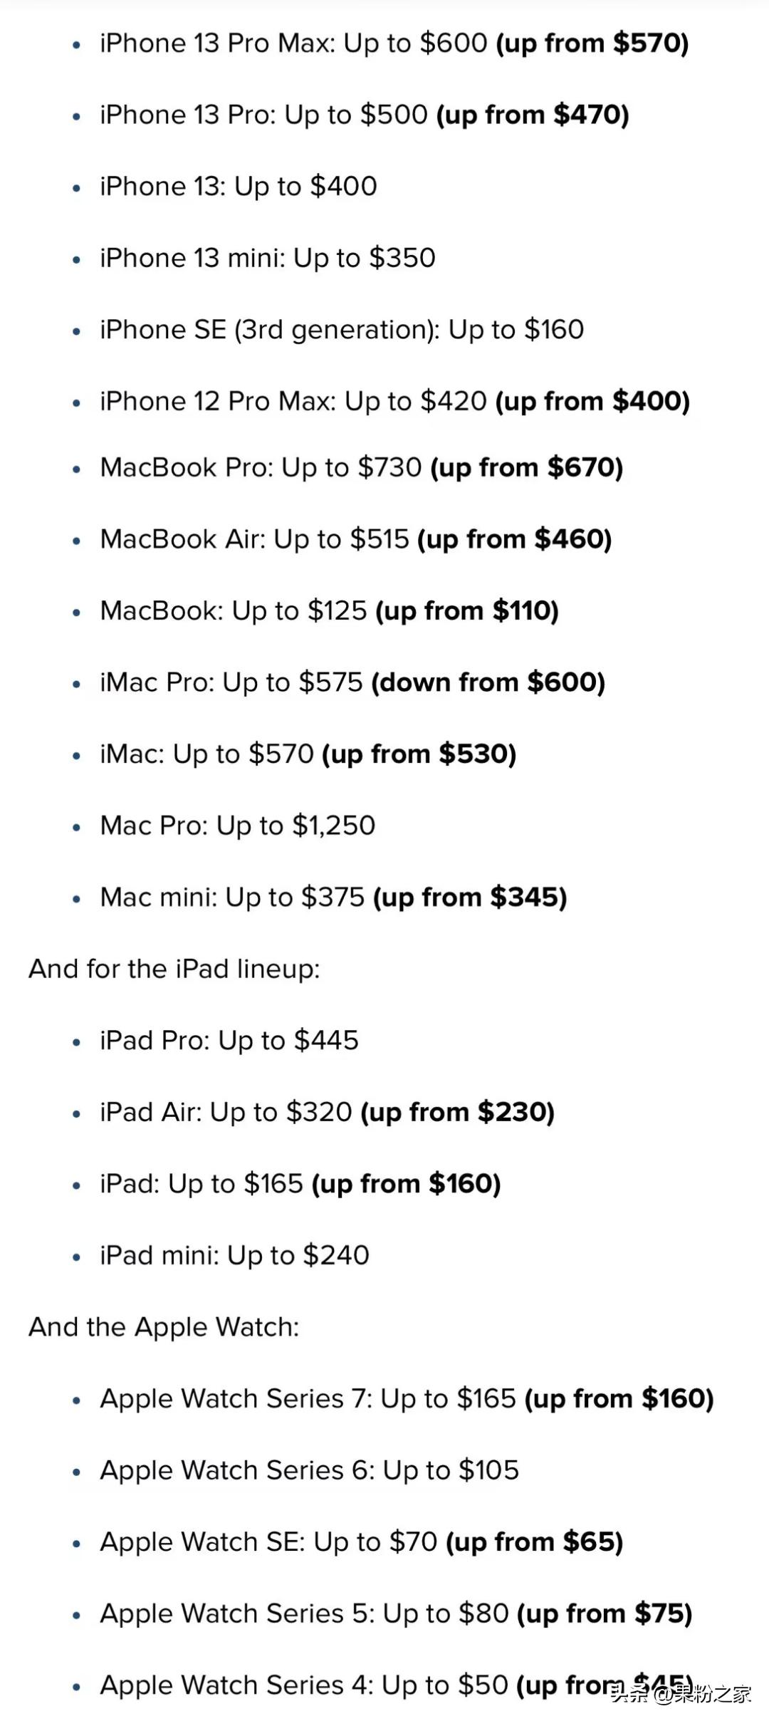The image size is (769, 1721).
Task: Select the iPad Pro Up to $445 line
Action: (229, 1041)
